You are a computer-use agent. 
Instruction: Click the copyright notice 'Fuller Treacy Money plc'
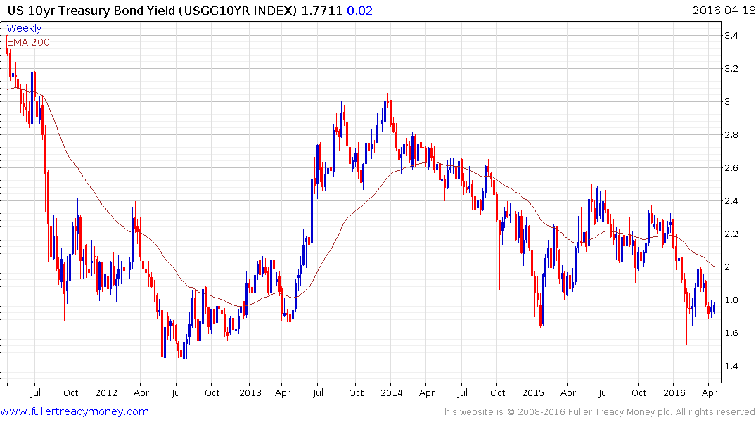click(x=620, y=412)
